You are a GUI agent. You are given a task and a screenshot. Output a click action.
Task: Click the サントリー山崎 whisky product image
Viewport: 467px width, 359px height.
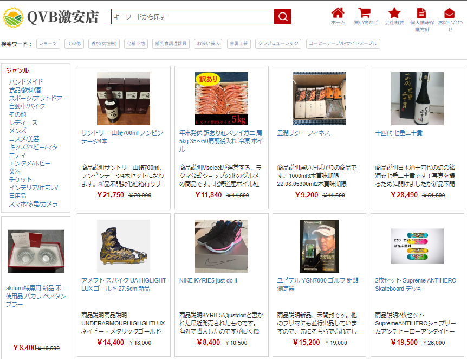tap(124, 99)
